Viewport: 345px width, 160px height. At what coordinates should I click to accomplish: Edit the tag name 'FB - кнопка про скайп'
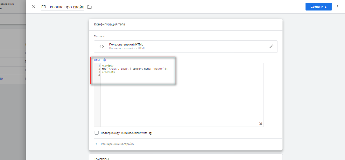point(63,7)
